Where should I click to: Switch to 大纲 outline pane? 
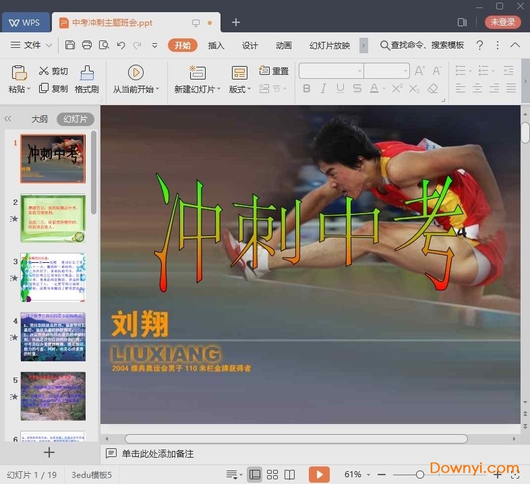coord(40,119)
